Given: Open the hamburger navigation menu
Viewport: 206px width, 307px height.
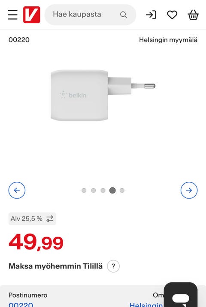Looking at the screenshot, I should click(x=13, y=15).
